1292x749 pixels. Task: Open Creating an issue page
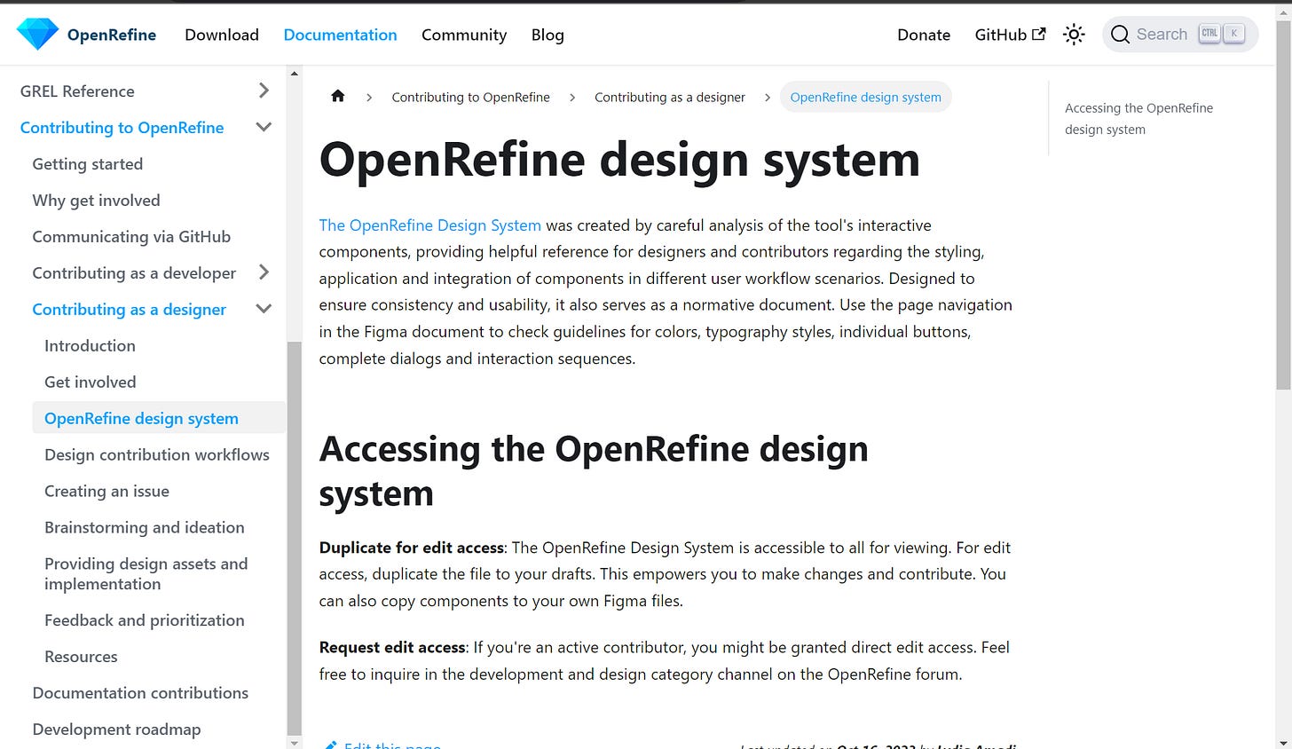(106, 492)
